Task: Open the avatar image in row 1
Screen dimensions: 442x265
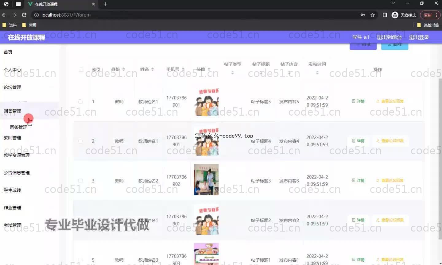Action: tap(206, 101)
